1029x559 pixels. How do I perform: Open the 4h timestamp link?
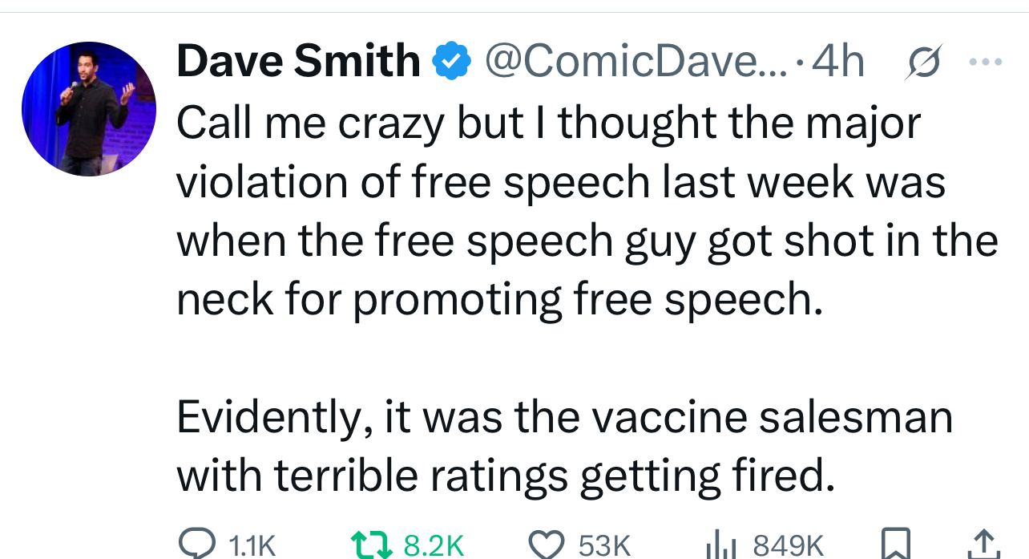(x=838, y=62)
